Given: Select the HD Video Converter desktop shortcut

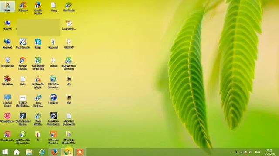Looking at the screenshot, I should click(53, 82).
